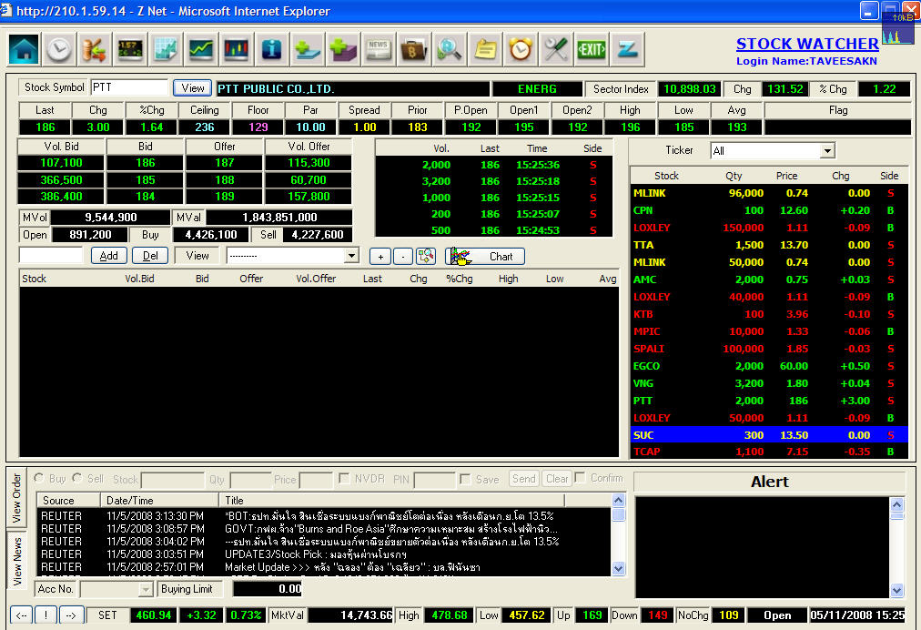Click the Date/Time column header in news
921x630 pixels.
(x=159, y=500)
